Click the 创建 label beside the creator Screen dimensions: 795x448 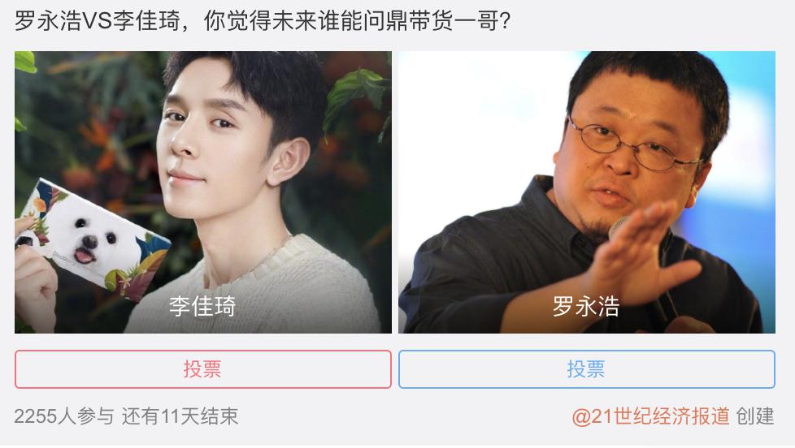click(755, 416)
